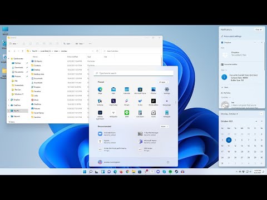Dismiss the Dropbox notification with its X
This screenshot has width=267, height=200.
pos(261,42)
